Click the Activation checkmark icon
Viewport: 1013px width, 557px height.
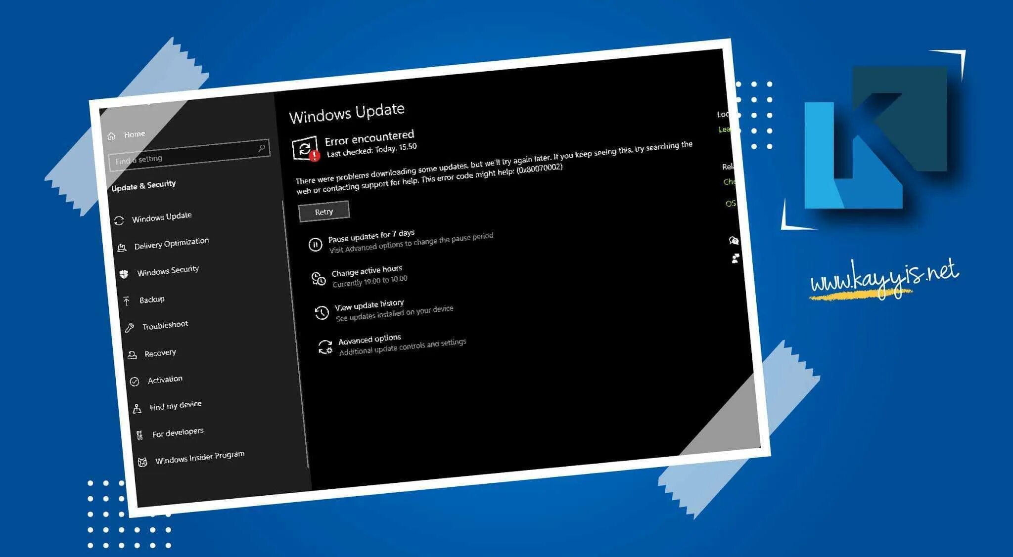(135, 382)
